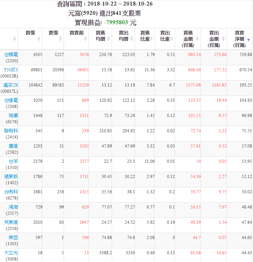
Task: Open 大立光 (3008) stock link
Action: pyautogui.click(x=11, y=253)
